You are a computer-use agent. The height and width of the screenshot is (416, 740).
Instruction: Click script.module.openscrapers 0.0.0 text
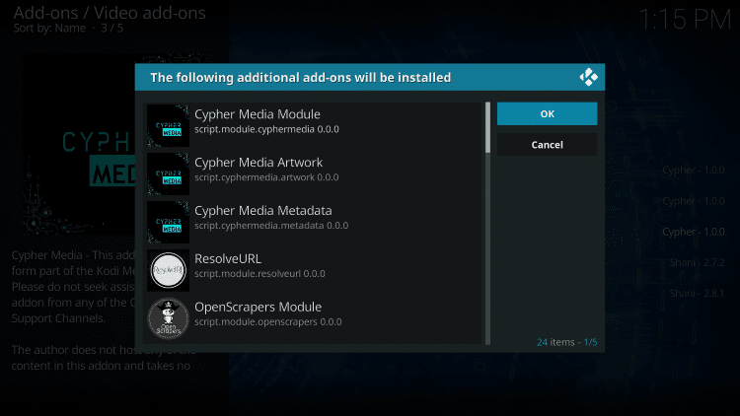click(268, 321)
